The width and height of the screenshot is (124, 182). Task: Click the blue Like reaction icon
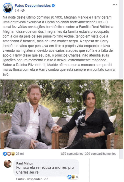(x=5, y=154)
